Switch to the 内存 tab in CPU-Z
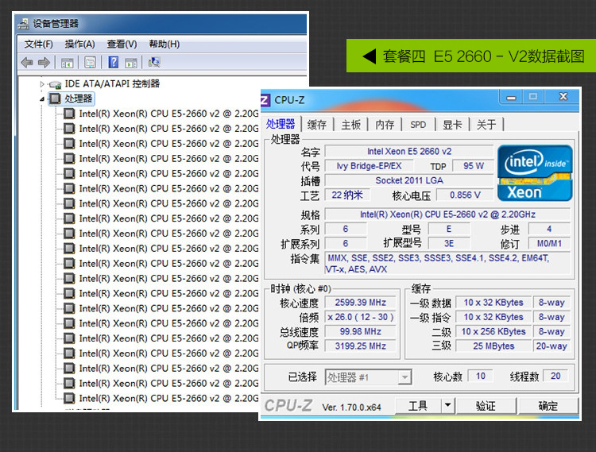 click(385, 125)
